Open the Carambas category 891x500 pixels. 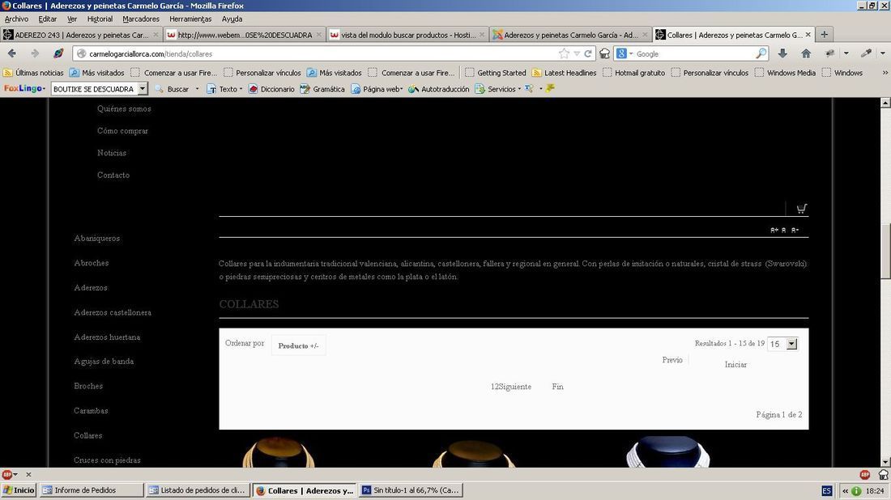91,410
